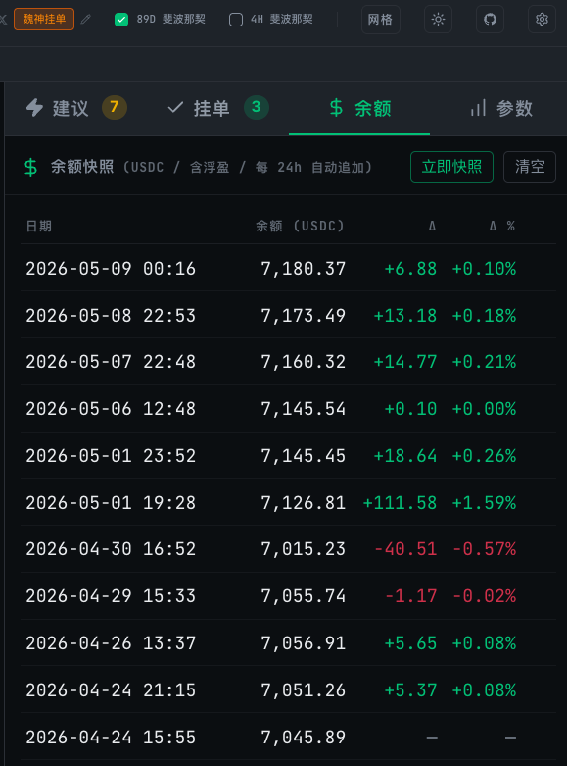Click the 清空 button
567x766 pixels.
530,167
